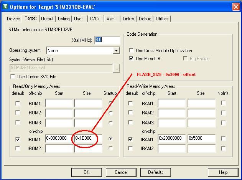242x180 pixels.
Task: Click the Cancel button
Action: coord(121,172)
